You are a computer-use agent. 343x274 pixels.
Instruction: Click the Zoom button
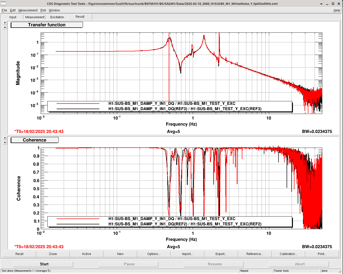click(x=53, y=254)
